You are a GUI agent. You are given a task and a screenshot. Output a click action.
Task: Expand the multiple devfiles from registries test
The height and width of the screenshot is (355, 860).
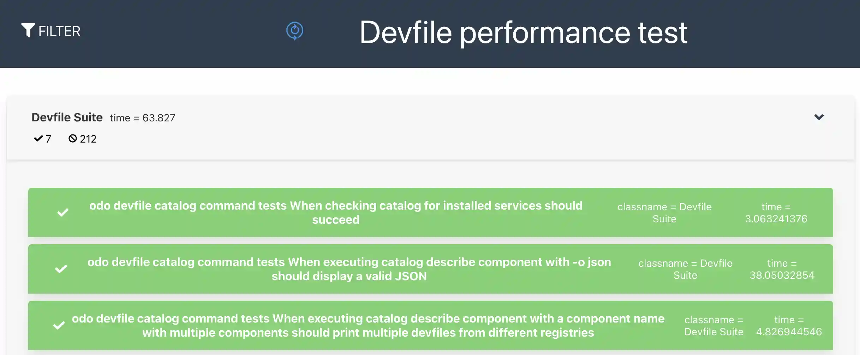click(x=368, y=325)
